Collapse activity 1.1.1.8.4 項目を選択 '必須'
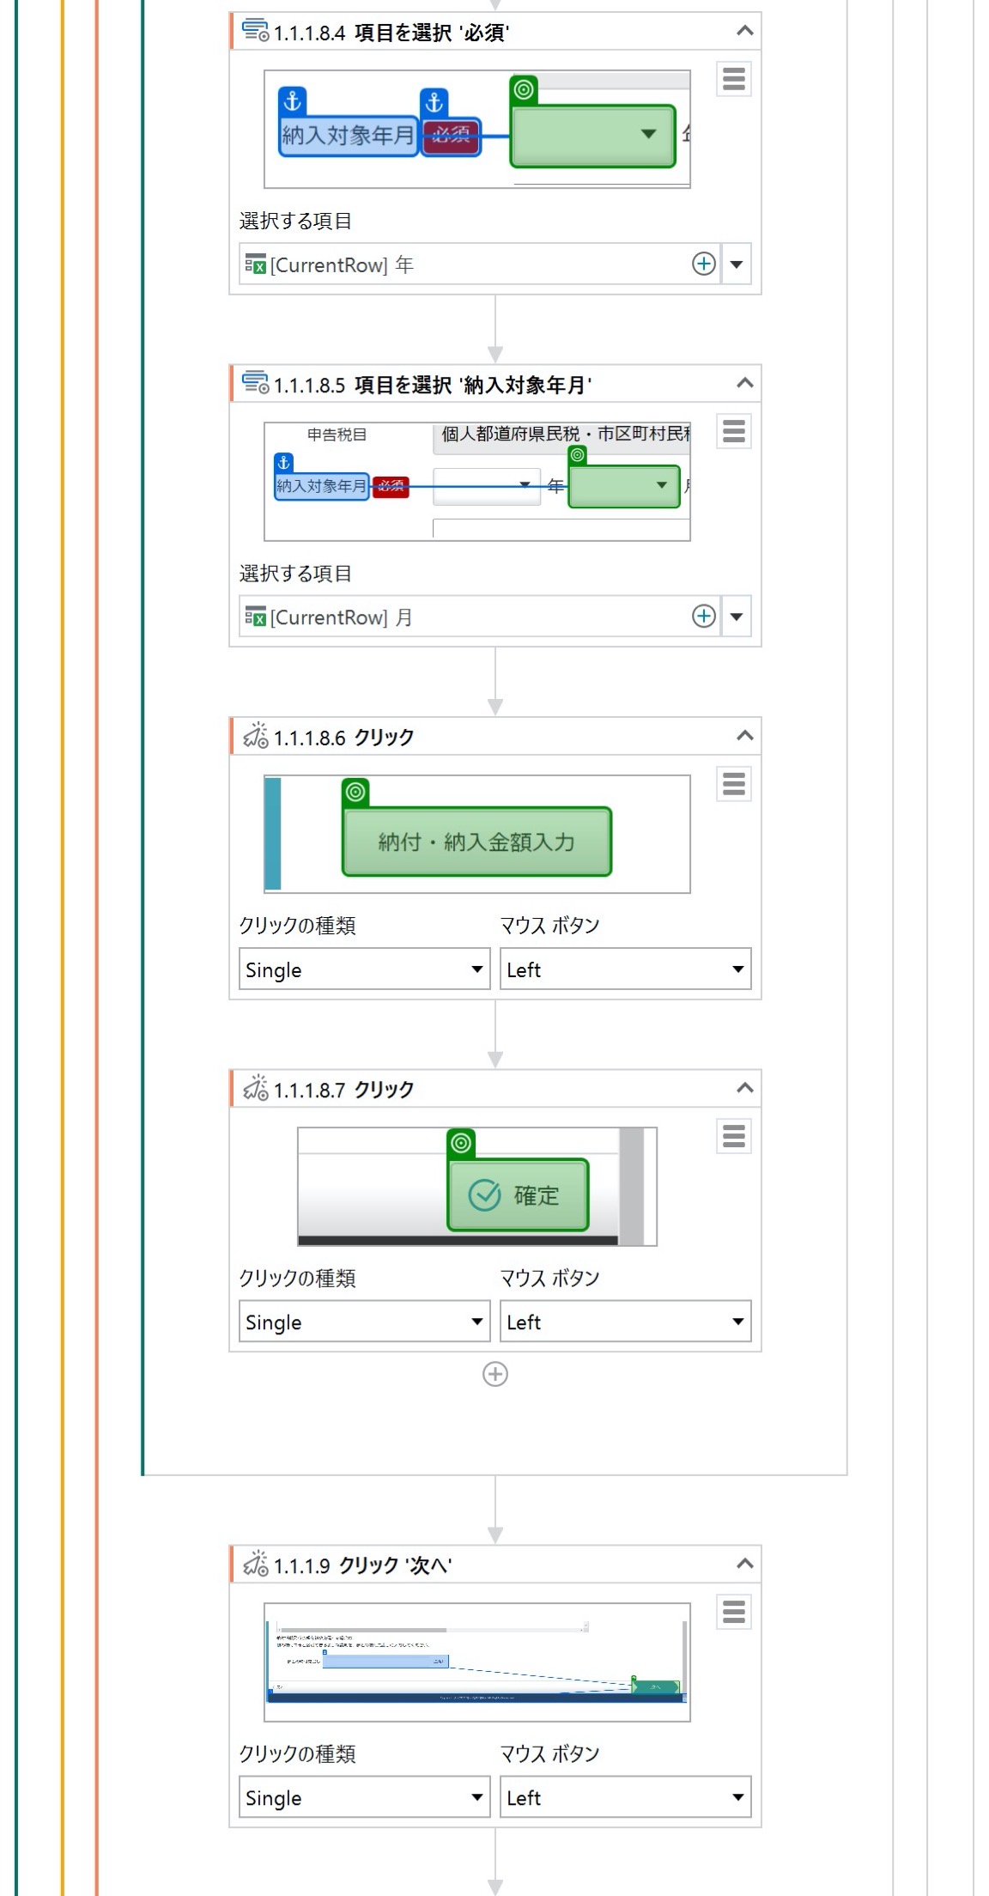 click(745, 31)
